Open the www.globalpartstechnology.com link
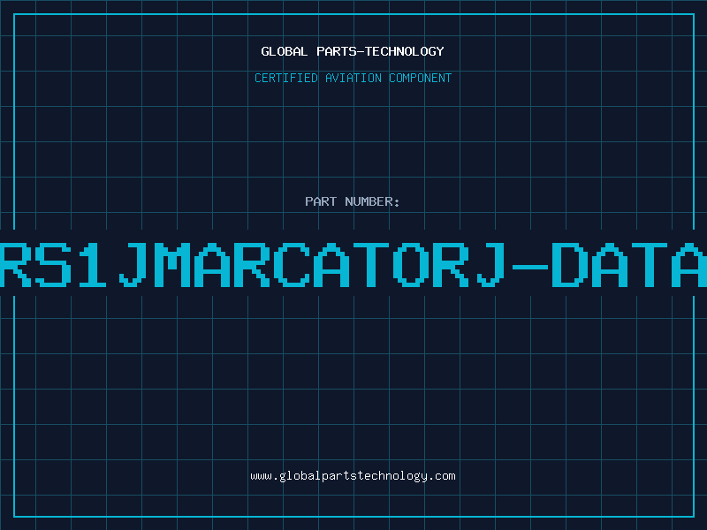This screenshot has height=530, width=707. pyautogui.click(x=353, y=476)
